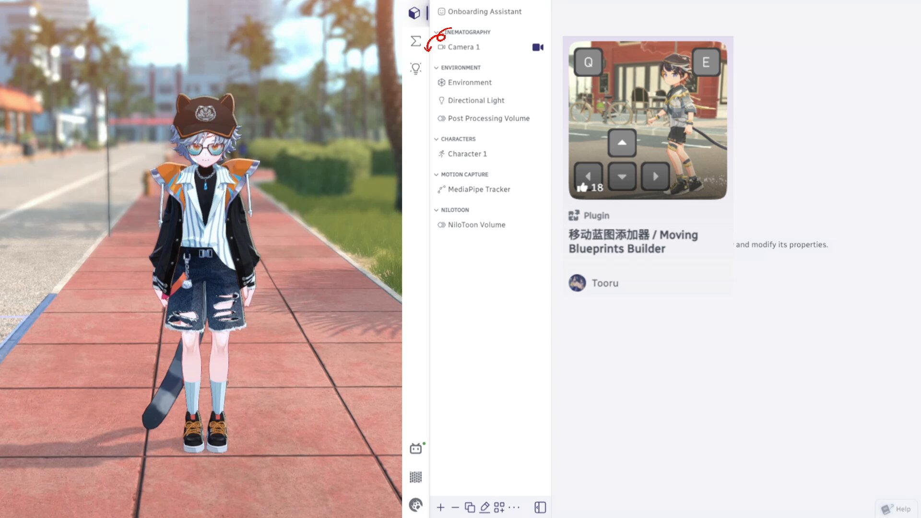Click the grid pattern icon in the sidebar
The height and width of the screenshot is (518, 921).
pos(415,477)
